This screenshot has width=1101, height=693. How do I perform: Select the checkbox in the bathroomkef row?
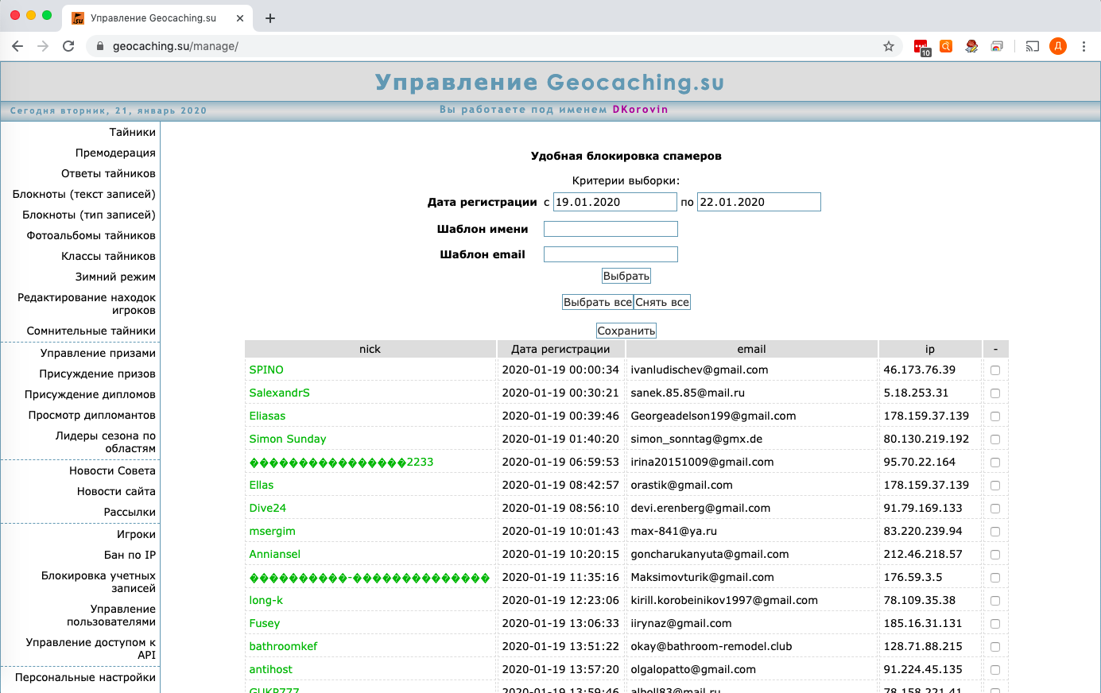coord(994,647)
